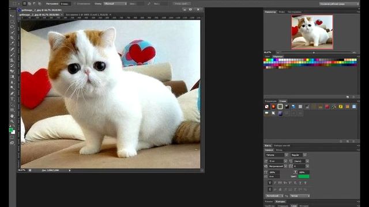
Task: Choose Add to Selection mode
Action: click(x=29, y=4)
